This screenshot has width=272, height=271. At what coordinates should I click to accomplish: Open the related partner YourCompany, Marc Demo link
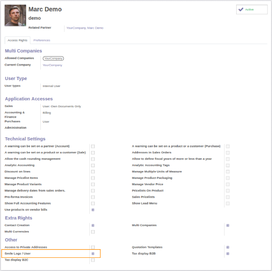(x=85, y=28)
